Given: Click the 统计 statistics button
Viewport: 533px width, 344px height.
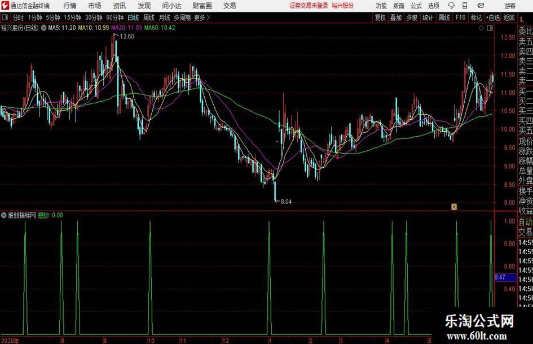Looking at the screenshot, I should 428,18.
